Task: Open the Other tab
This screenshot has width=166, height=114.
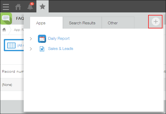Action: [x=113, y=23]
